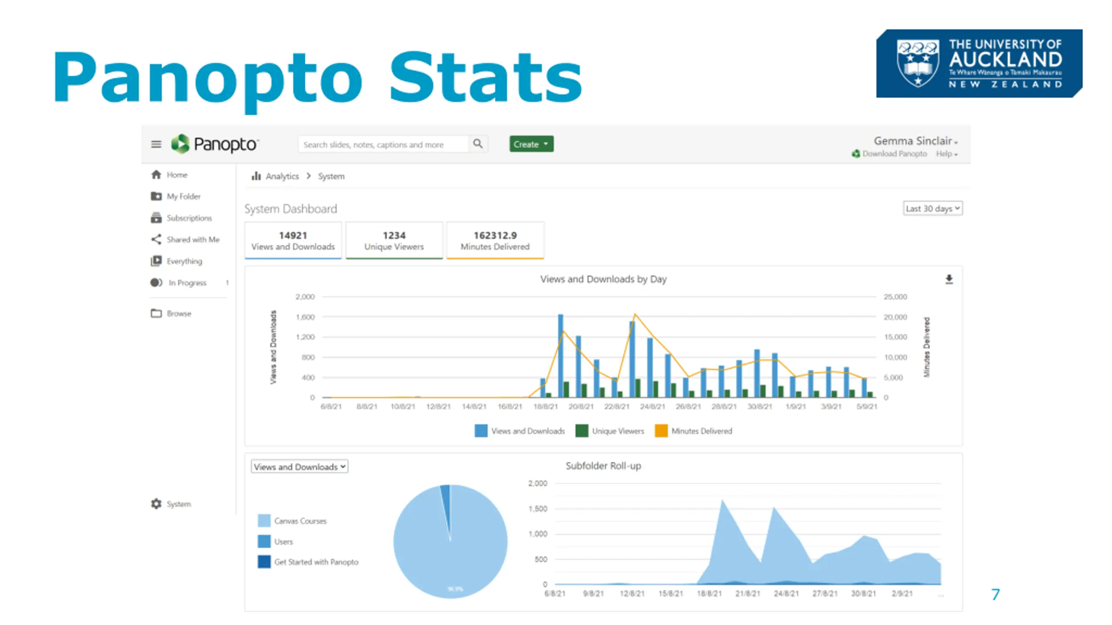This screenshot has height=625, width=1112.
Task: Click the University of Auckland logo
Action: pos(979,63)
